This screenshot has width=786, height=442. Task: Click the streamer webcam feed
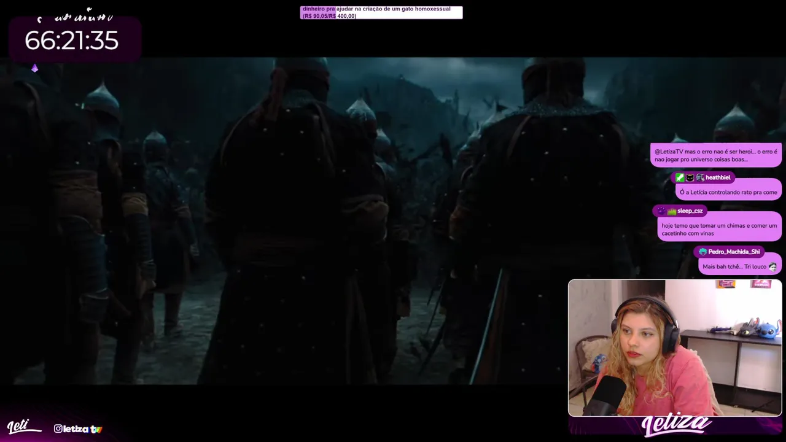[x=675, y=348]
